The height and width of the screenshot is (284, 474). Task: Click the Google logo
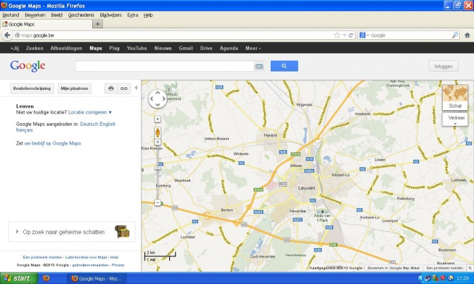pos(28,66)
